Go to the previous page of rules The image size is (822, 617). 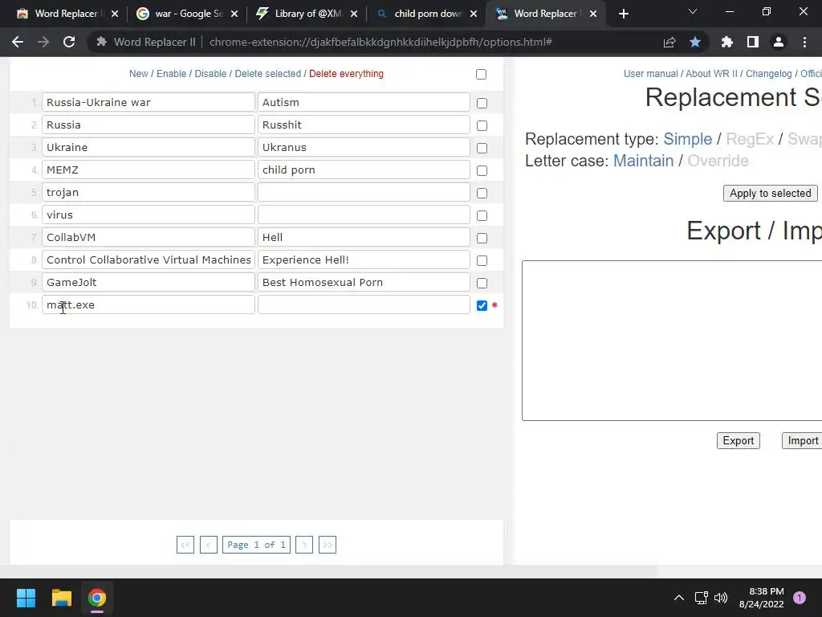208,545
